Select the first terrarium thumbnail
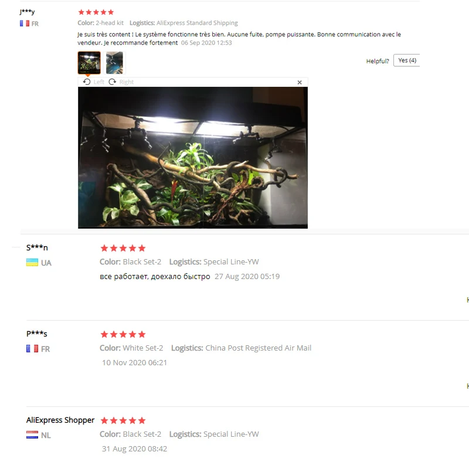The width and height of the screenshot is (469, 469). [89, 63]
